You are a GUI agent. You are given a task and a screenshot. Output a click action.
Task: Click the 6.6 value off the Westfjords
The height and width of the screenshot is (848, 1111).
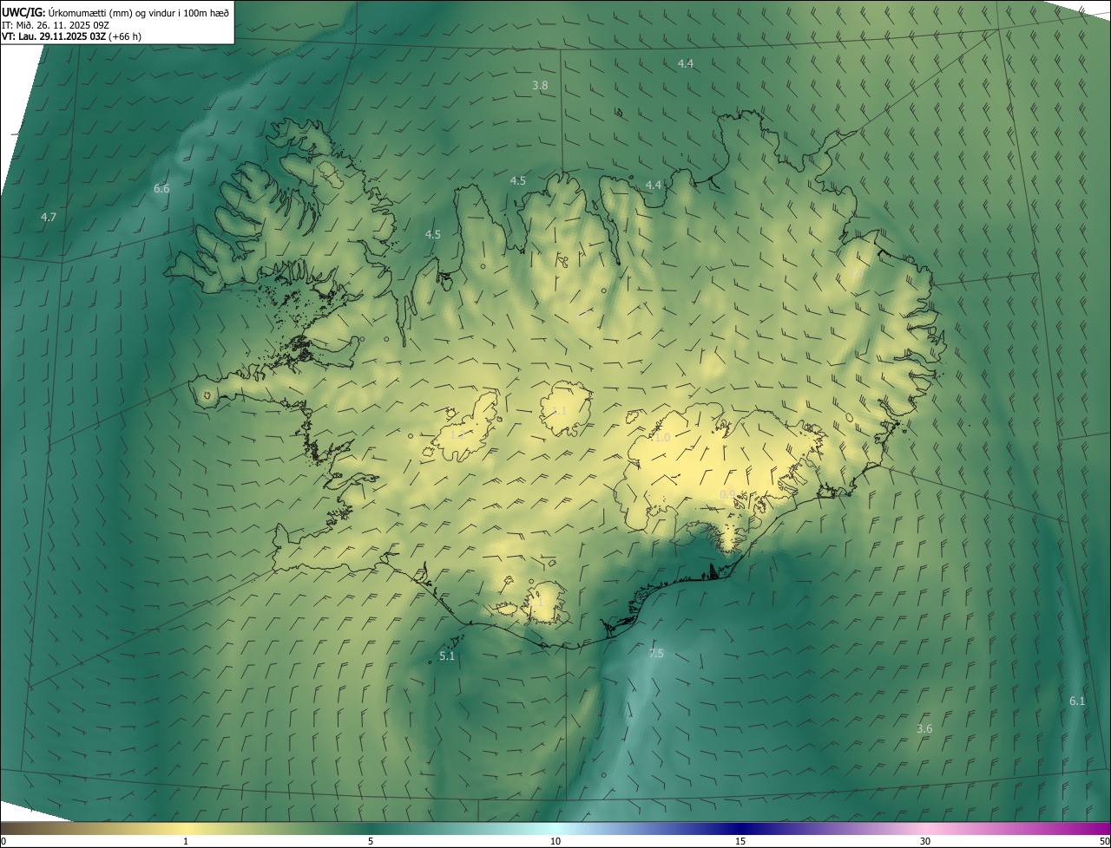(161, 189)
